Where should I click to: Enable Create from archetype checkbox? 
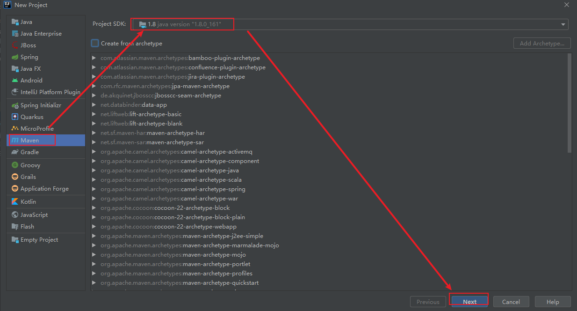pos(95,43)
